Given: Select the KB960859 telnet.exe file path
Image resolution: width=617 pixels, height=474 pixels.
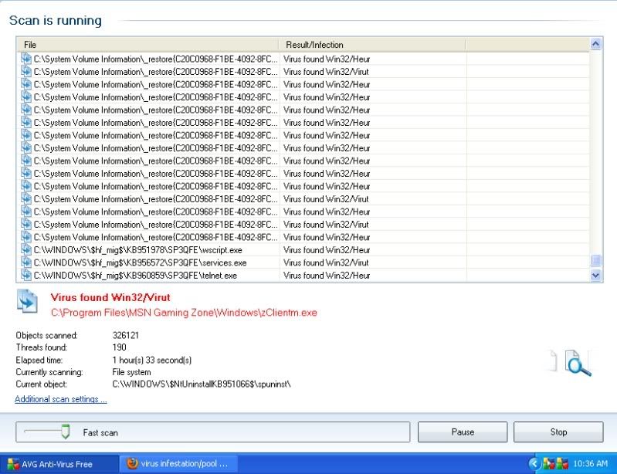Looking at the screenshot, I should pos(135,275).
